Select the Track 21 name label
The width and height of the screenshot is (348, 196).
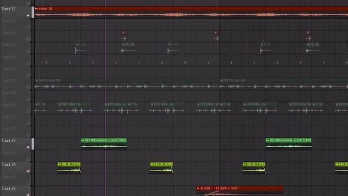click(9, 117)
